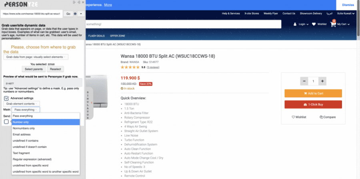Select 'Number only' mask option
Viewport: 360px width, 179px height.
pos(46,122)
